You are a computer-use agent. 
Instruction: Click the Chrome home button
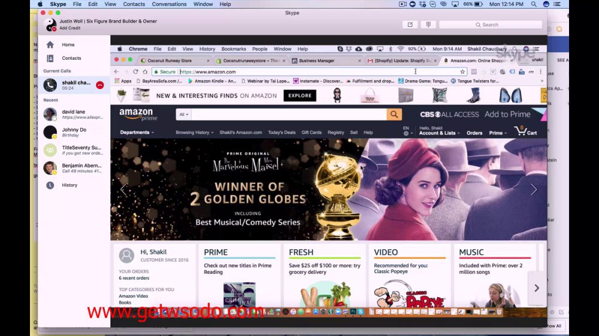tap(145, 72)
